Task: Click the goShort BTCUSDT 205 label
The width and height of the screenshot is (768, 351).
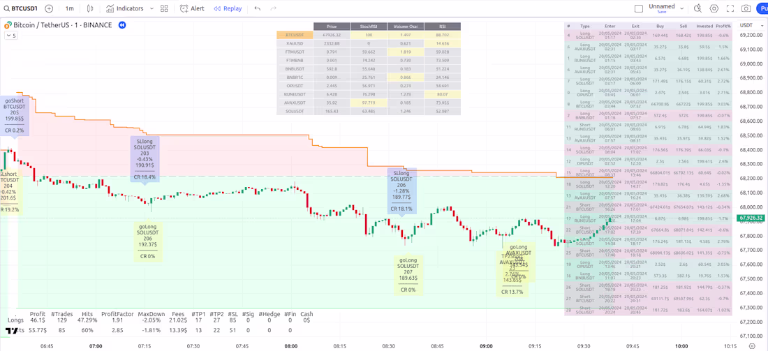Action: pos(14,116)
